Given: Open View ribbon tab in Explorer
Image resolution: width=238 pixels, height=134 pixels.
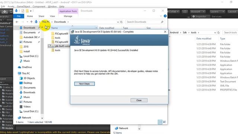Looking at the screenshot, I should tap(52, 16).
